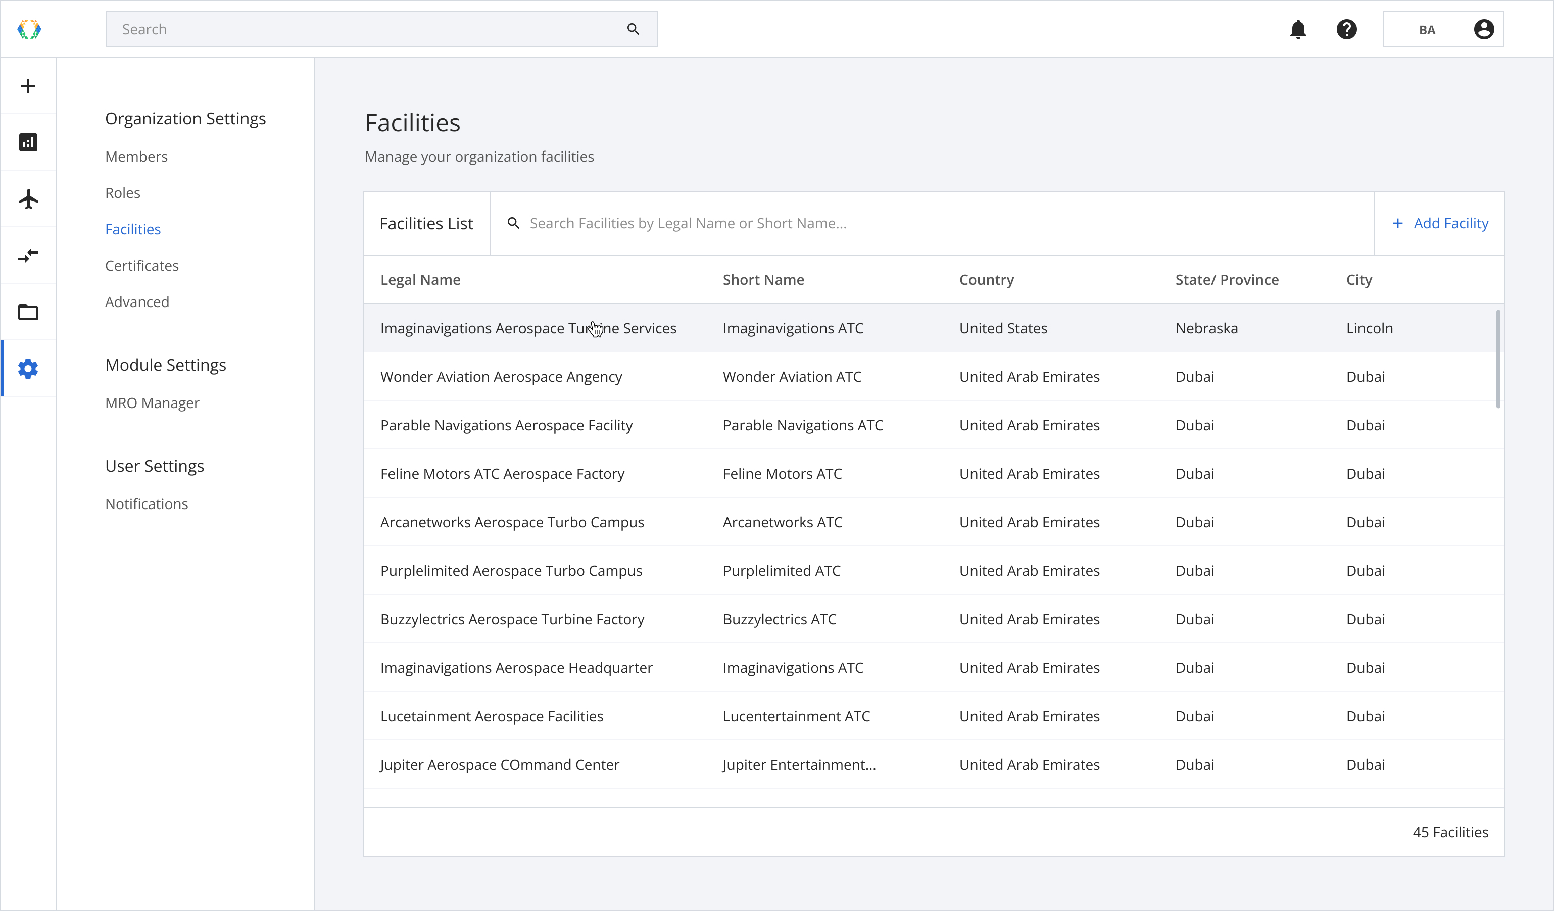
Task: Open Wonder Aviation Aerospace Angency row
Action: pos(934,377)
